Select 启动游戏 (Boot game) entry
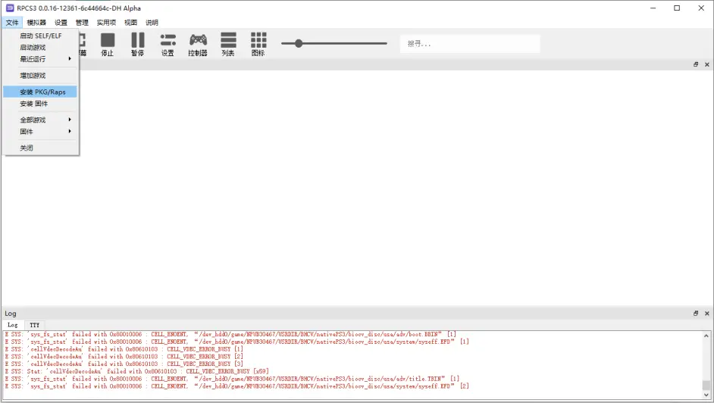Screen dimensions: 714x403 point(40,47)
